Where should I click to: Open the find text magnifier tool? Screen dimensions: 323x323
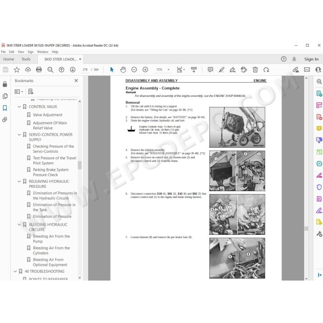click(x=50, y=70)
